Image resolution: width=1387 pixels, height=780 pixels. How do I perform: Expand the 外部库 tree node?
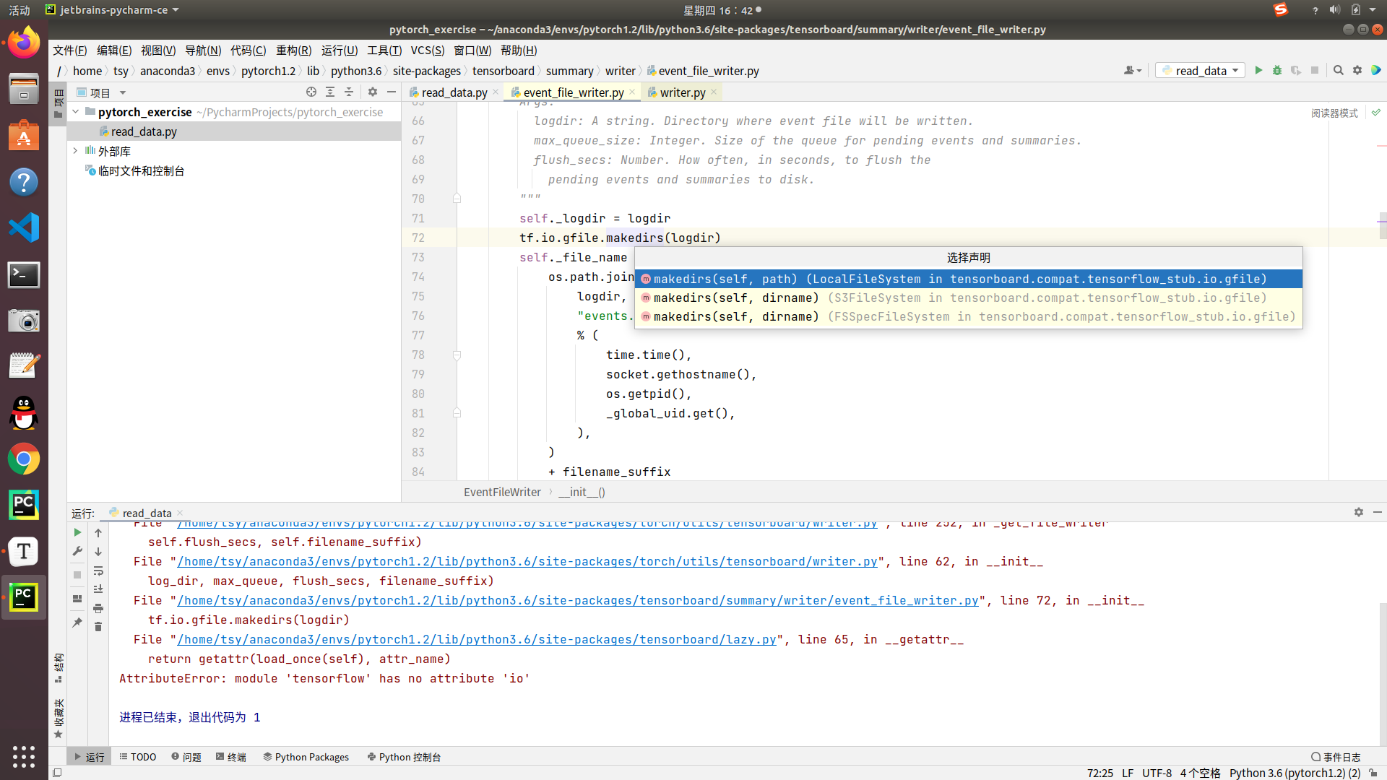[75, 151]
